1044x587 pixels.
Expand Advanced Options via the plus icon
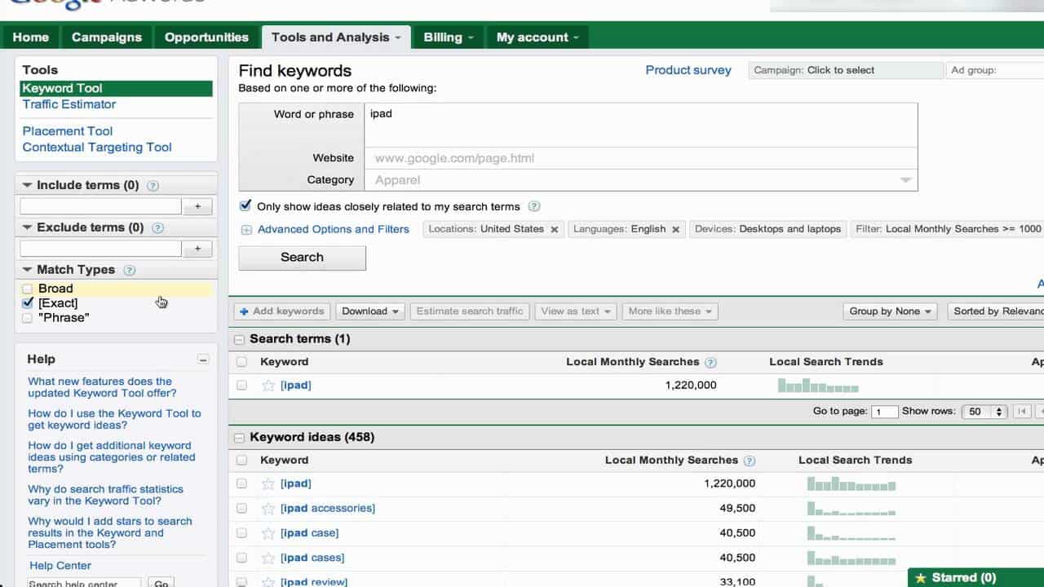(246, 229)
